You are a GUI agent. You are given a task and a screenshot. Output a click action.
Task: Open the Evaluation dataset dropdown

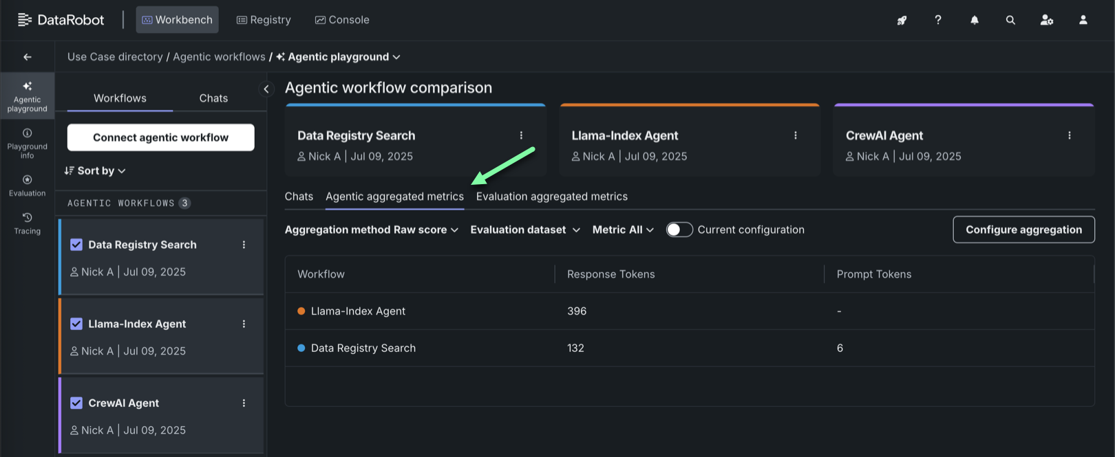click(525, 230)
